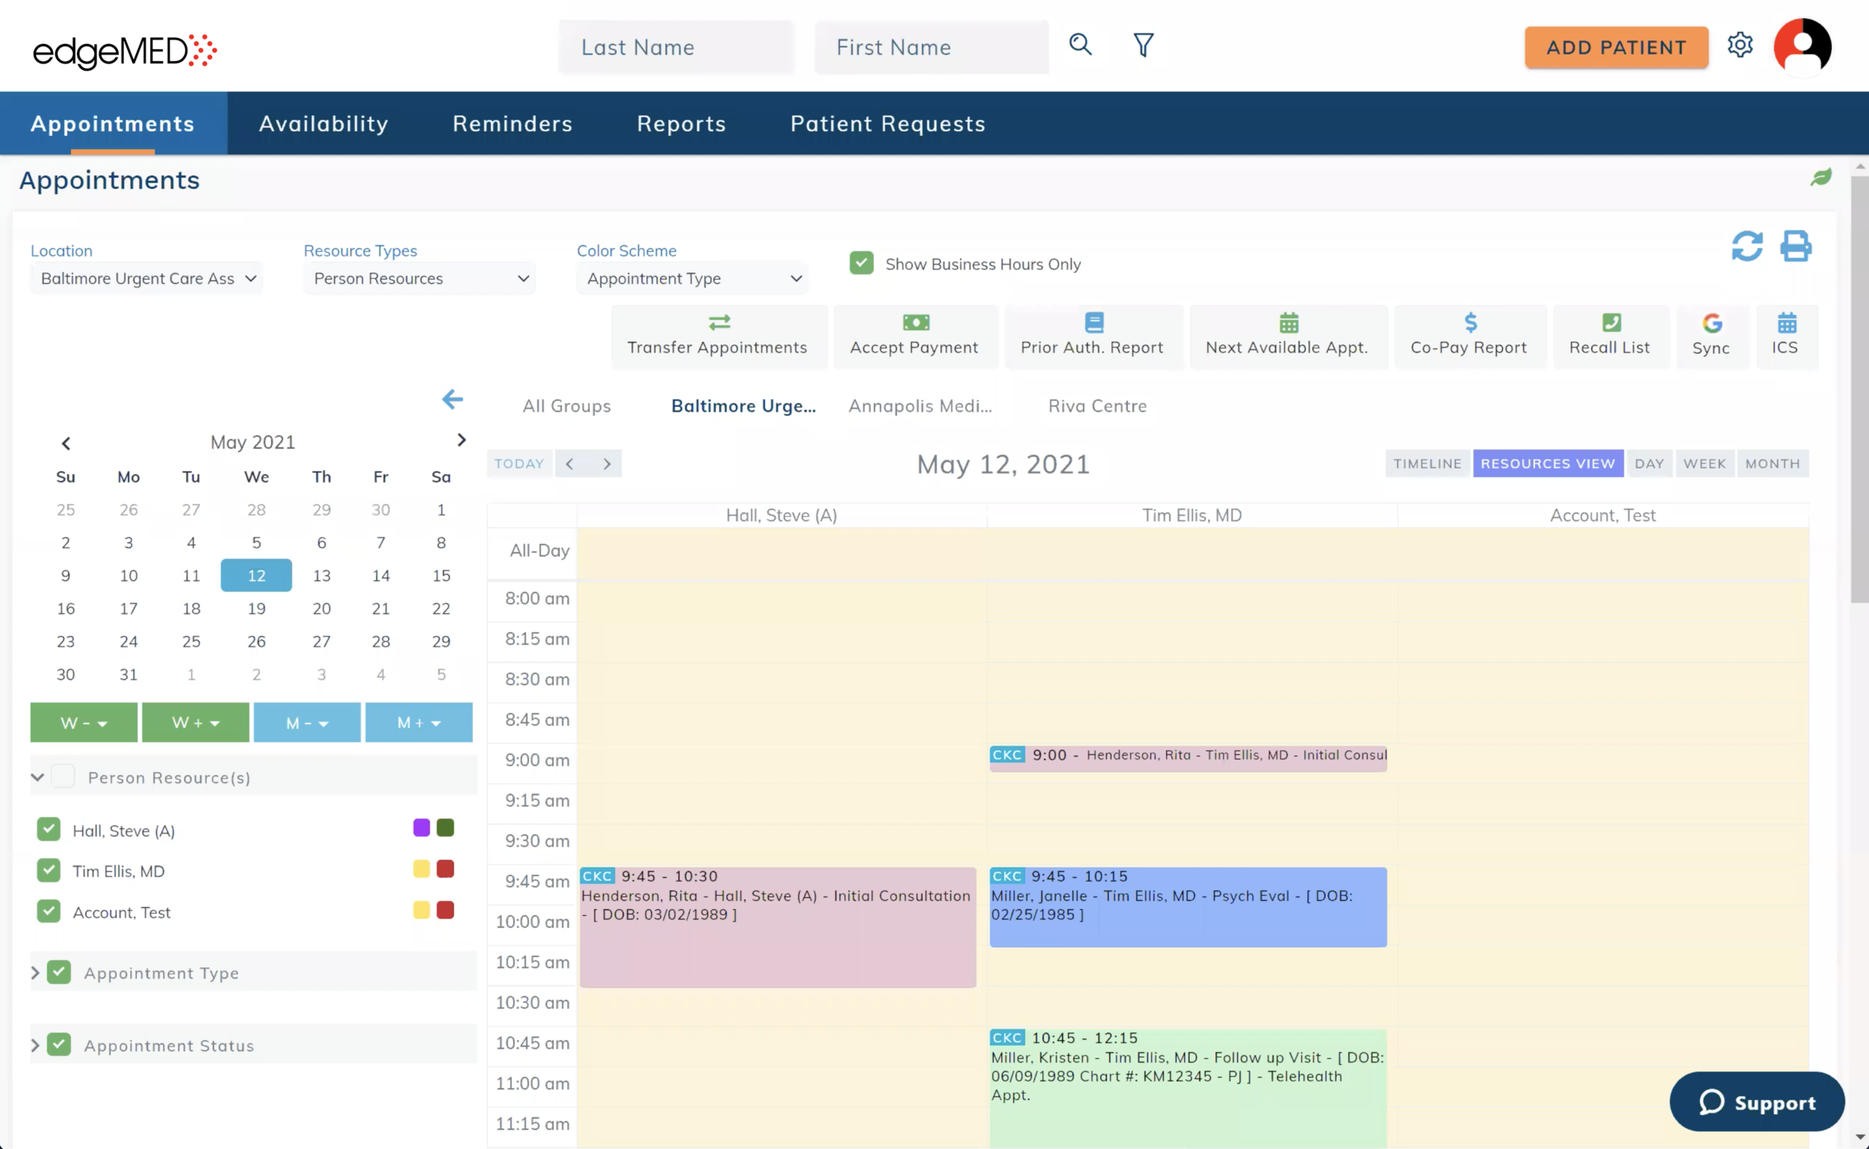Expand the Appointment Type section
The height and width of the screenshot is (1149, 1869).
(x=35, y=973)
